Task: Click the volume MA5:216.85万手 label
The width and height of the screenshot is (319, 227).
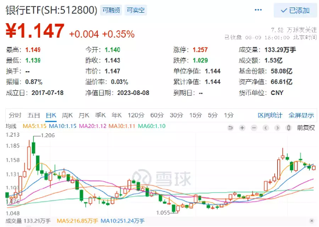Action: point(77,221)
